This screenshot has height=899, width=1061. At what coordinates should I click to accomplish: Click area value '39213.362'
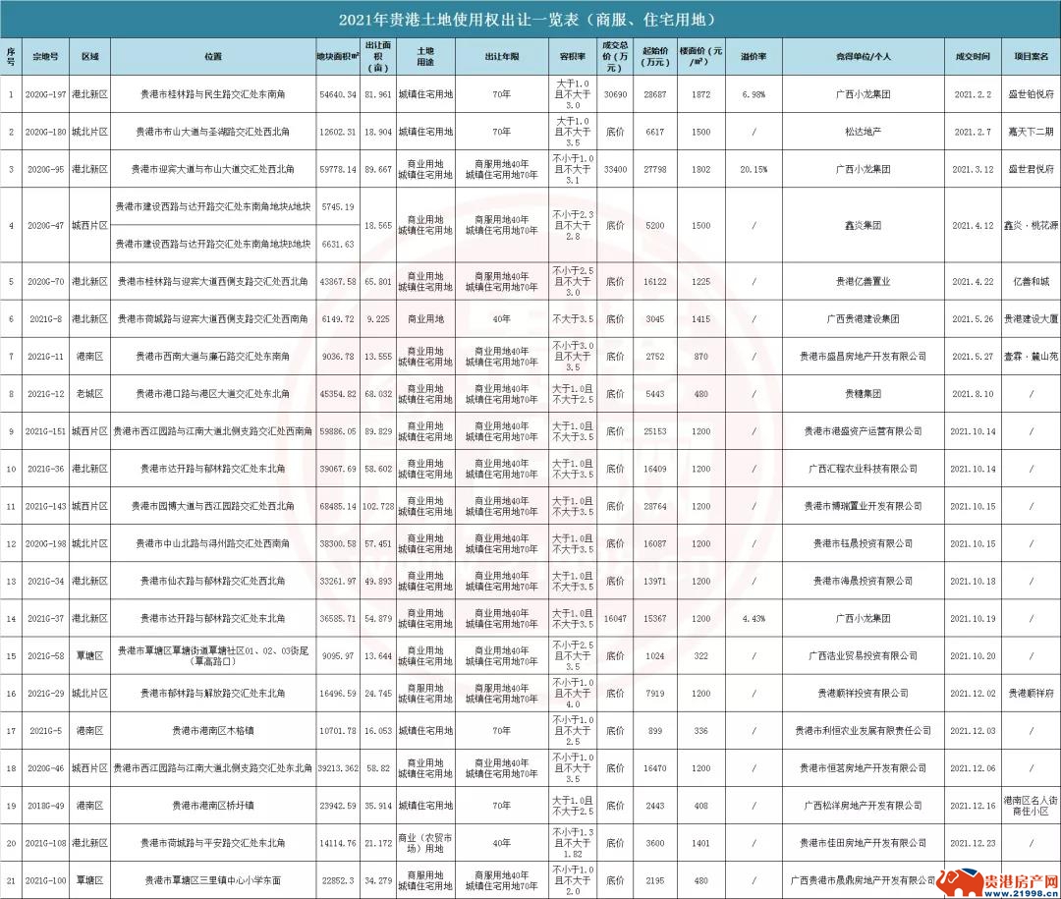(338, 768)
